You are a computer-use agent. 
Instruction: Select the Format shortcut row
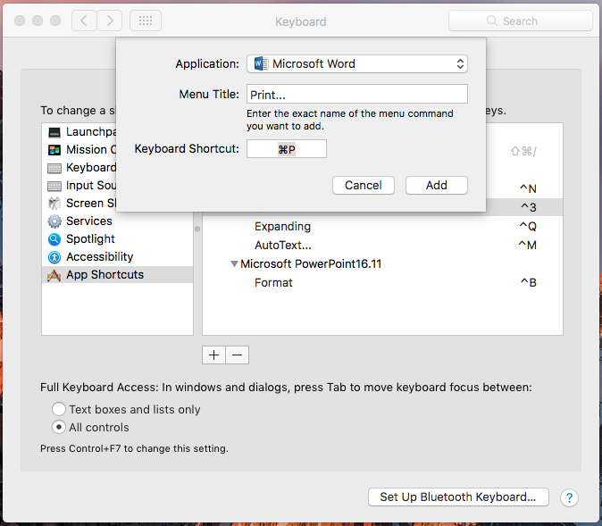tap(382, 283)
